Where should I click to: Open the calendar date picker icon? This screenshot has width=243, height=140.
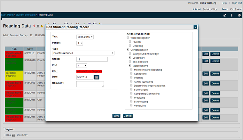(97, 77)
